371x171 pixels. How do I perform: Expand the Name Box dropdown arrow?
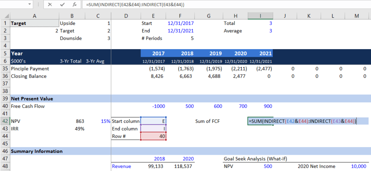click(x=29, y=5)
